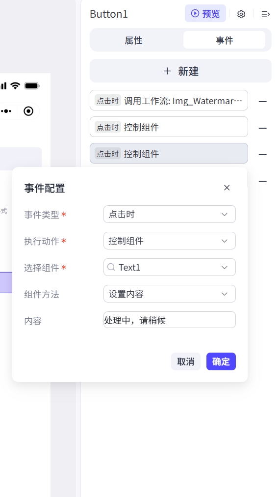Click the 取消 cancel button
This screenshot has height=497, width=279.
tap(186, 361)
